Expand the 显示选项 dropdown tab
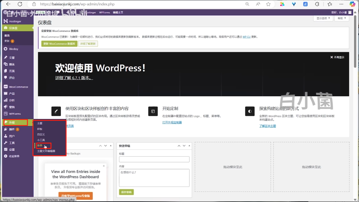This screenshot has width=359, height=202. coord(323,18)
